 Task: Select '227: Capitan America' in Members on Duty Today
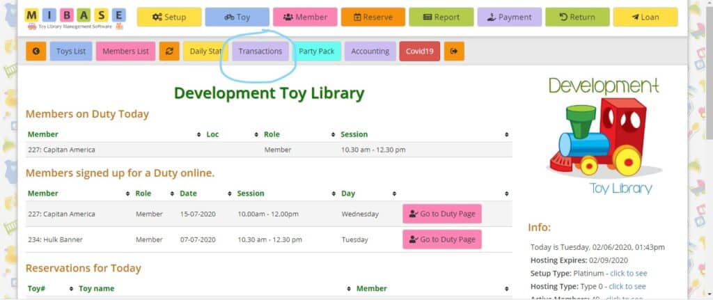tap(61, 150)
